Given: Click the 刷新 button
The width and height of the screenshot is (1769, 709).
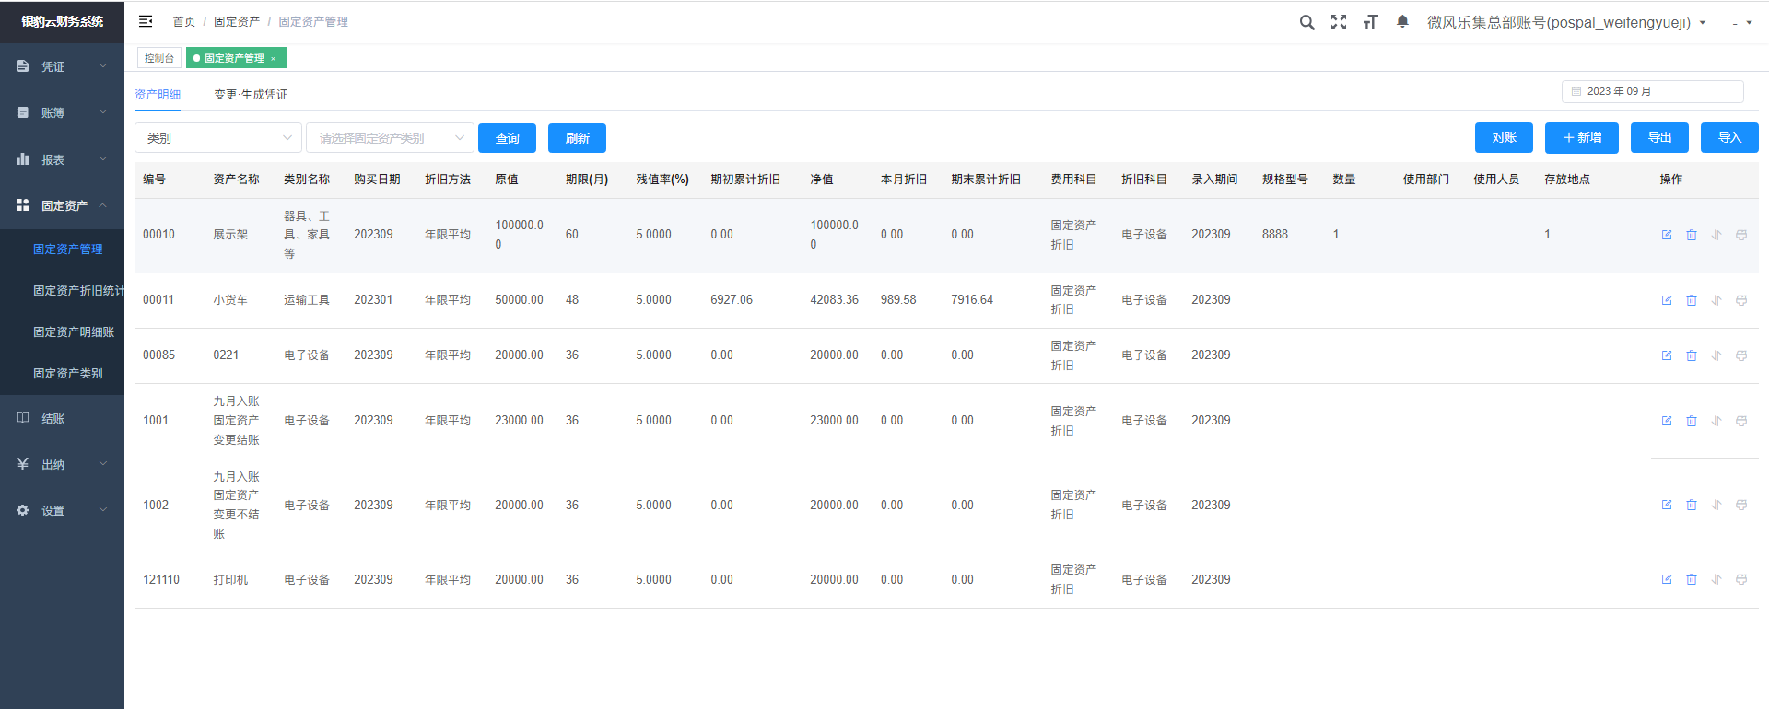Looking at the screenshot, I should coord(577,138).
